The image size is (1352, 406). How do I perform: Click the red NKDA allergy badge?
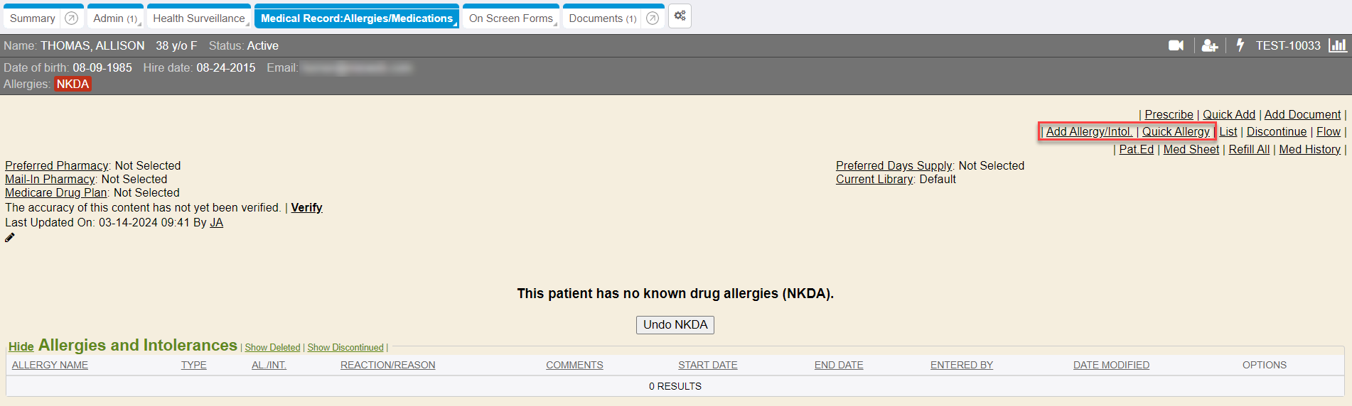coord(73,84)
